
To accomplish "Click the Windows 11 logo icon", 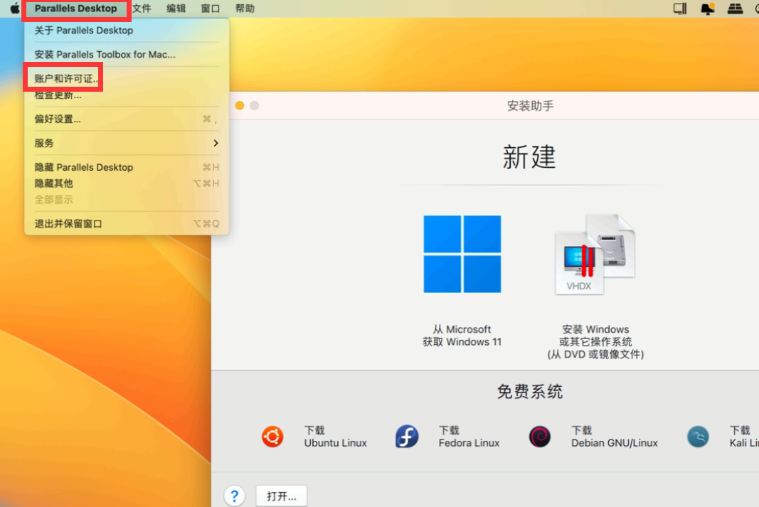I will click(x=462, y=254).
